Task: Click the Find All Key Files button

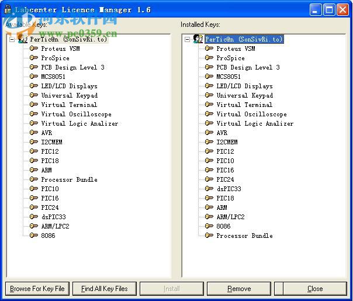Action: point(105,289)
